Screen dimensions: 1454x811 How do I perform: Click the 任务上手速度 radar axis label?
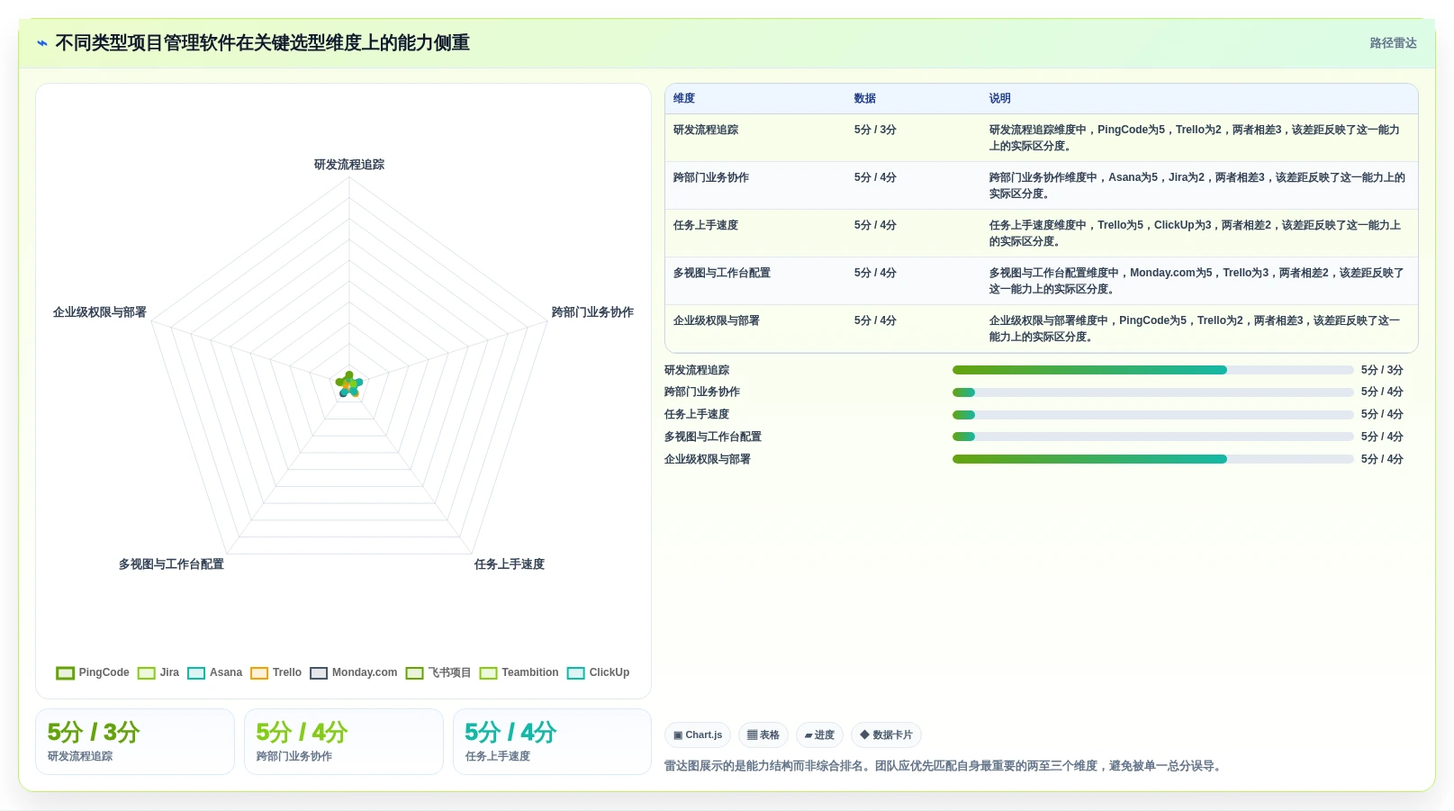(x=510, y=564)
